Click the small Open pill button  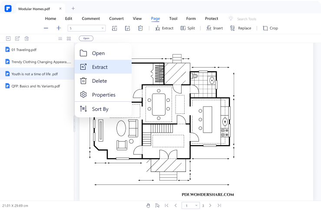(x=86, y=39)
